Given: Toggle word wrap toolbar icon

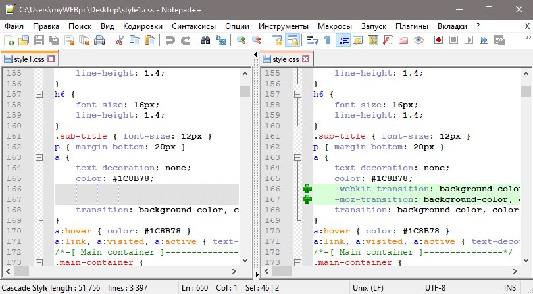Looking at the screenshot, I should tap(312, 40).
